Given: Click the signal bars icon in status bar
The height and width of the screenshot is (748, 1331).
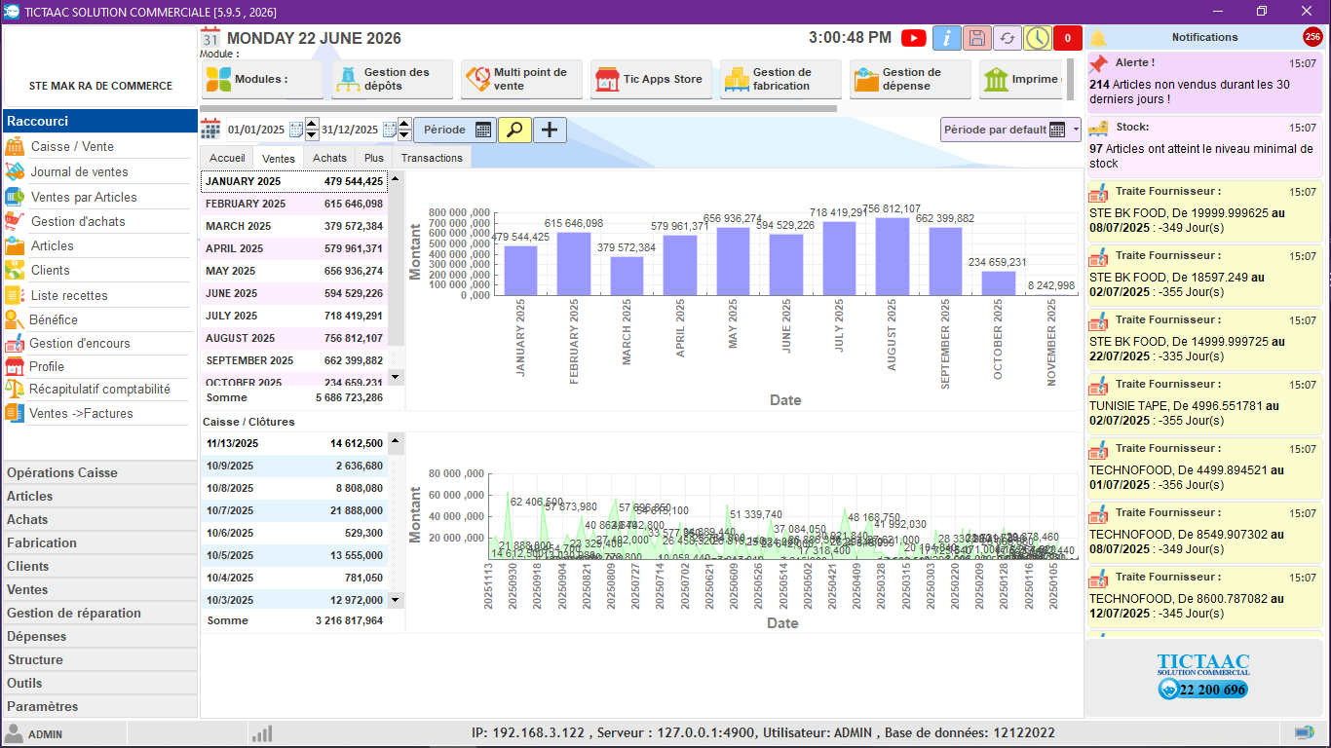Looking at the screenshot, I should tap(261, 733).
